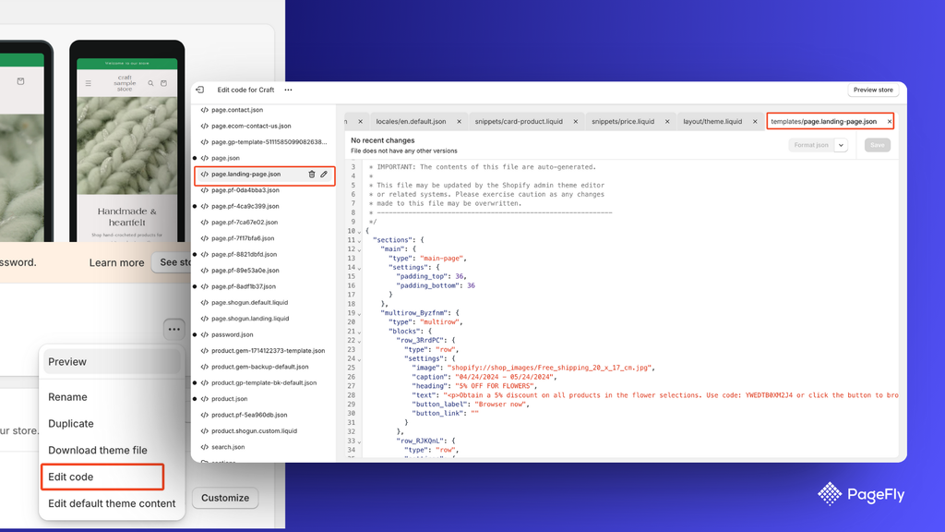Open page.json in the file list

coord(225,158)
